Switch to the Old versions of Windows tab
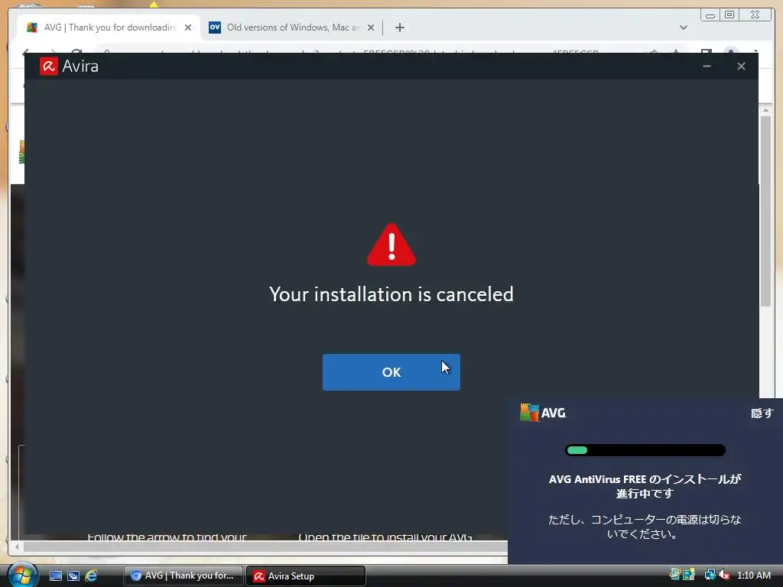The image size is (783, 587). [x=292, y=28]
